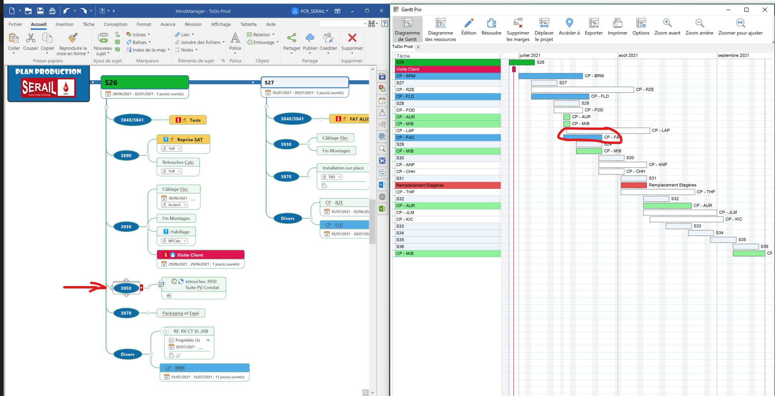The width and height of the screenshot is (775, 396).
Task: Click the Publier cloud icon
Action: [x=310, y=39]
